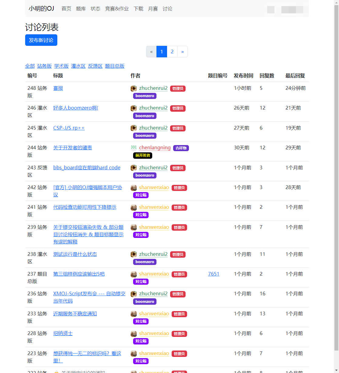Screen dimensions: 339x373
Task: Click the 吉祥物 badge next to chenlangning
Action: (x=181, y=148)
